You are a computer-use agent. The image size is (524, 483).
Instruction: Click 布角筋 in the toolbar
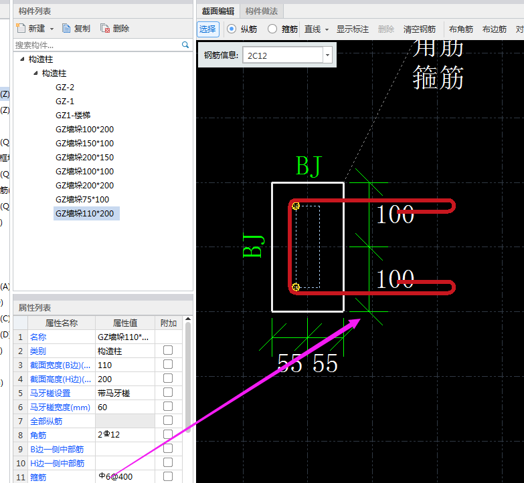pos(461,29)
